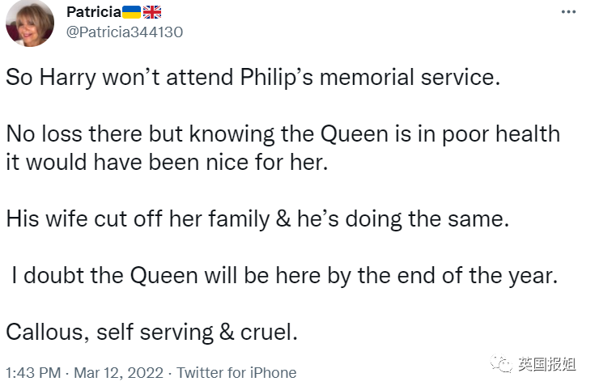Open the 'Twitter for iPhone' source link
This screenshot has height=390, width=595.
click(236, 373)
